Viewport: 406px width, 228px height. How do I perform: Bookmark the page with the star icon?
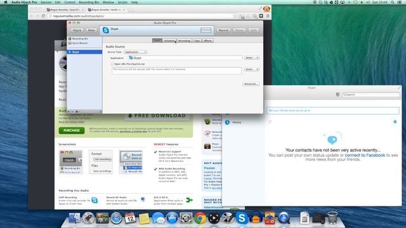click(235, 16)
